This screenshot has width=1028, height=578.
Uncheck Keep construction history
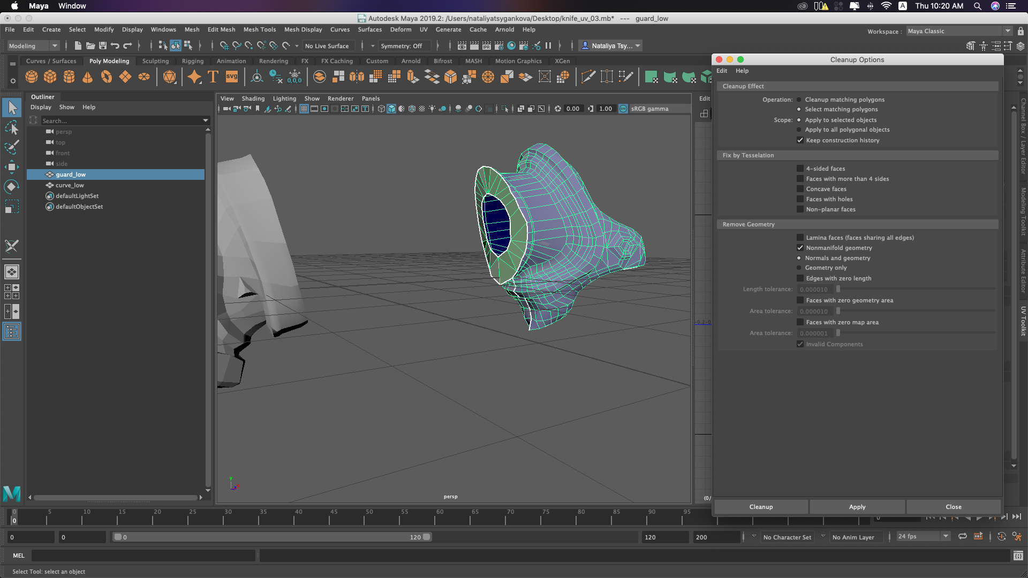pyautogui.click(x=800, y=140)
